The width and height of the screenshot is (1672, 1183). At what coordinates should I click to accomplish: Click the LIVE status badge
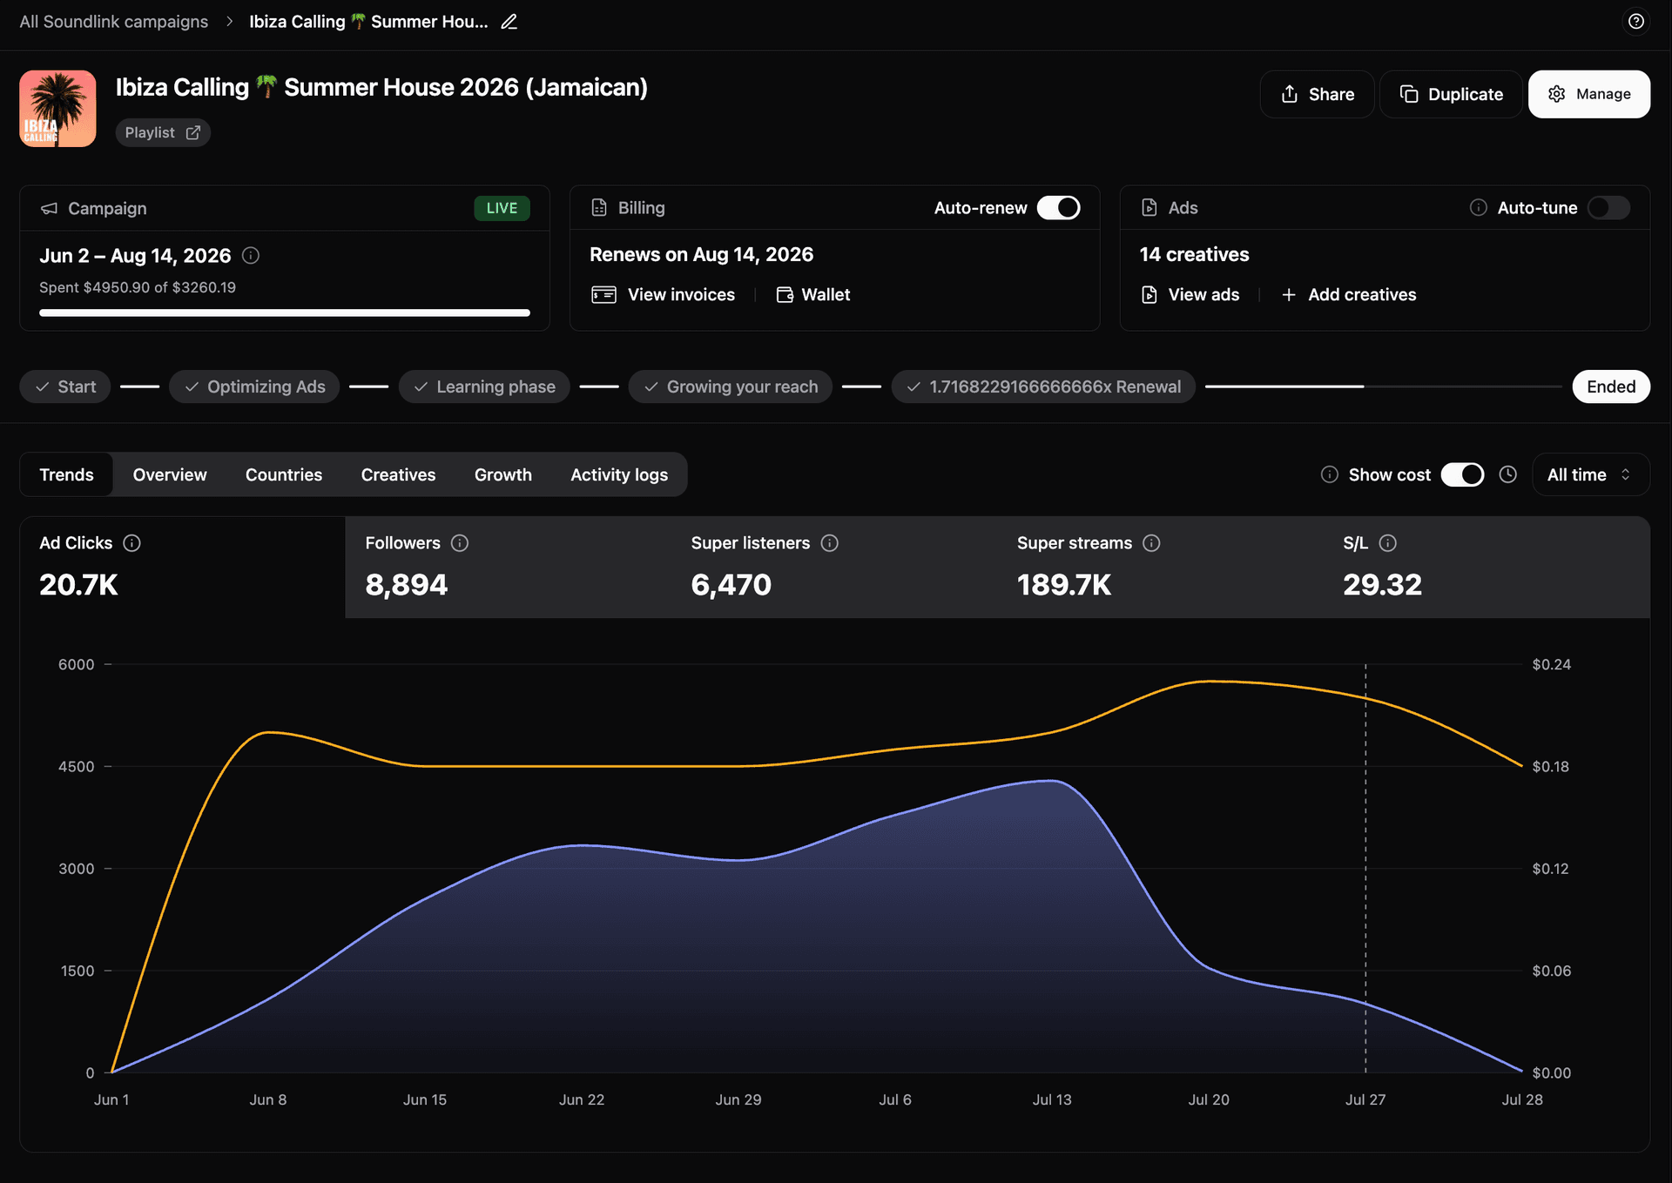point(502,208)
